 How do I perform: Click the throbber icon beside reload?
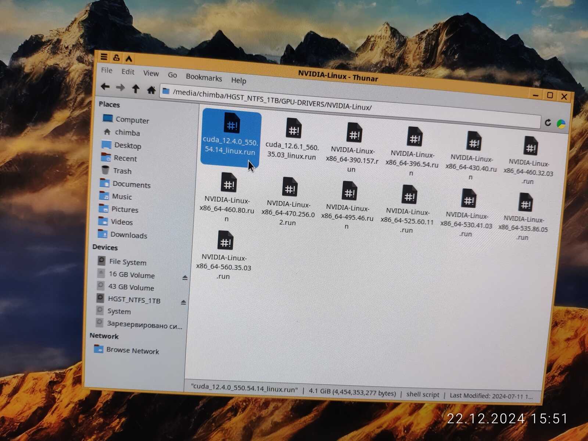(x=561, y=124)
